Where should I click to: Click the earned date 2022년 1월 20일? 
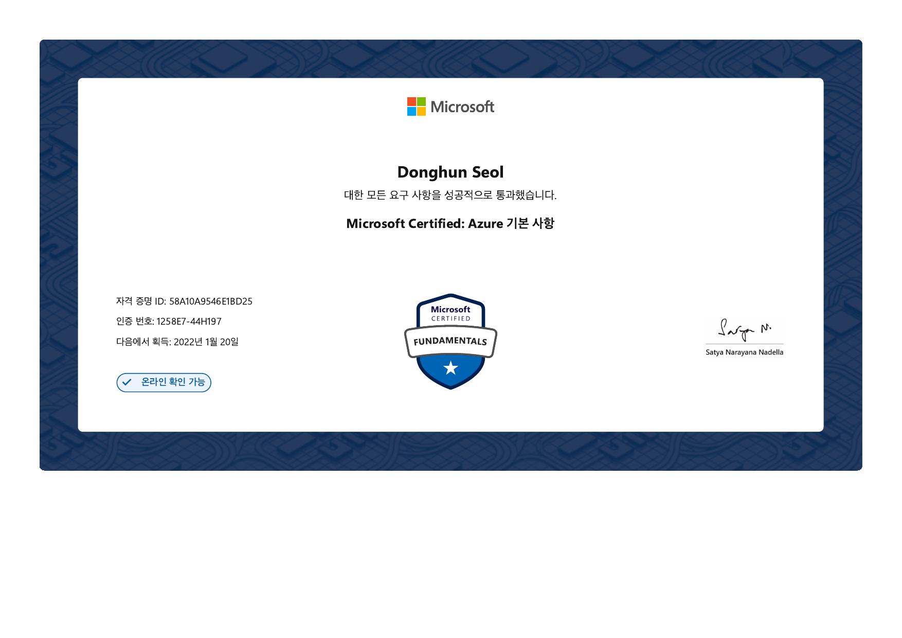click(206, 342)
